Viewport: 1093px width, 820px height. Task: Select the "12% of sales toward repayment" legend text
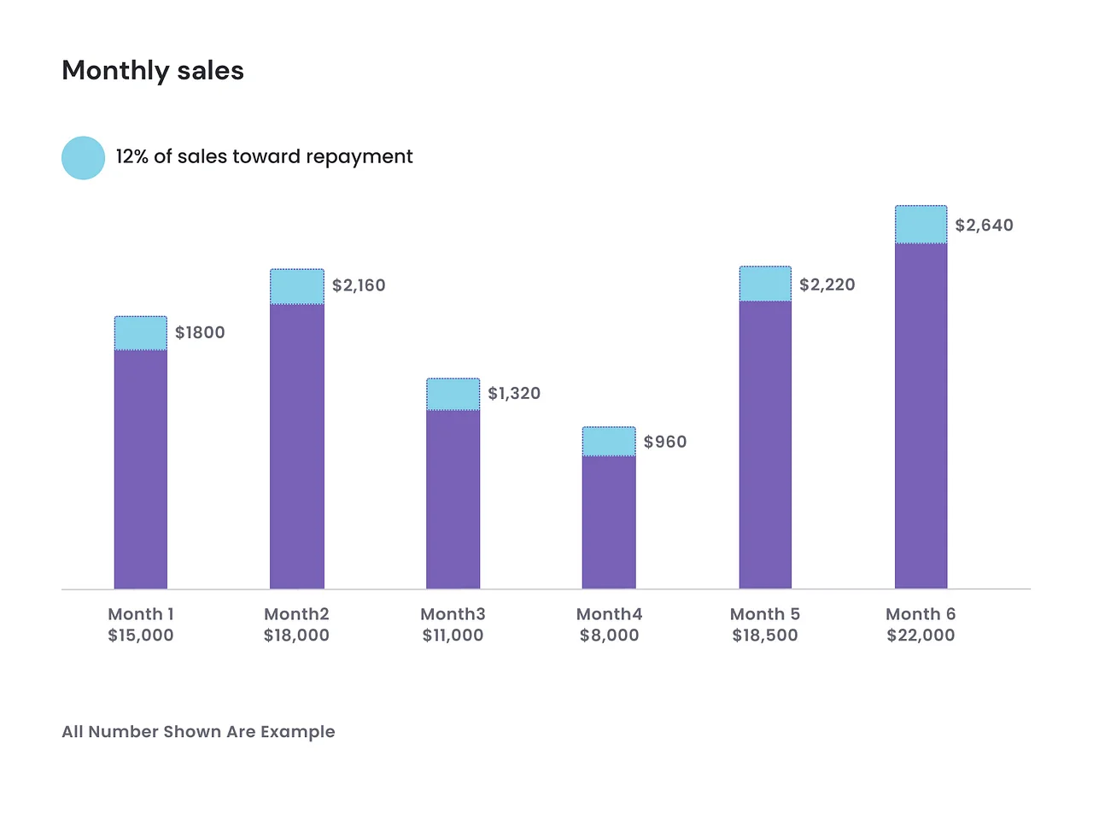[x=264, y=156]
